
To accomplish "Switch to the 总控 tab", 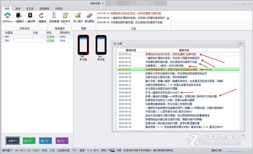I will coord(7,9).
